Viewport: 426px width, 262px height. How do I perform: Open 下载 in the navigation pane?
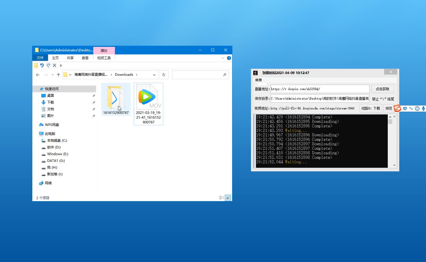tap(51, 102)
